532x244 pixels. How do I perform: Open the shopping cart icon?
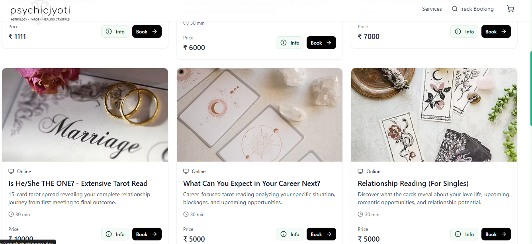[x=510, y=9]
